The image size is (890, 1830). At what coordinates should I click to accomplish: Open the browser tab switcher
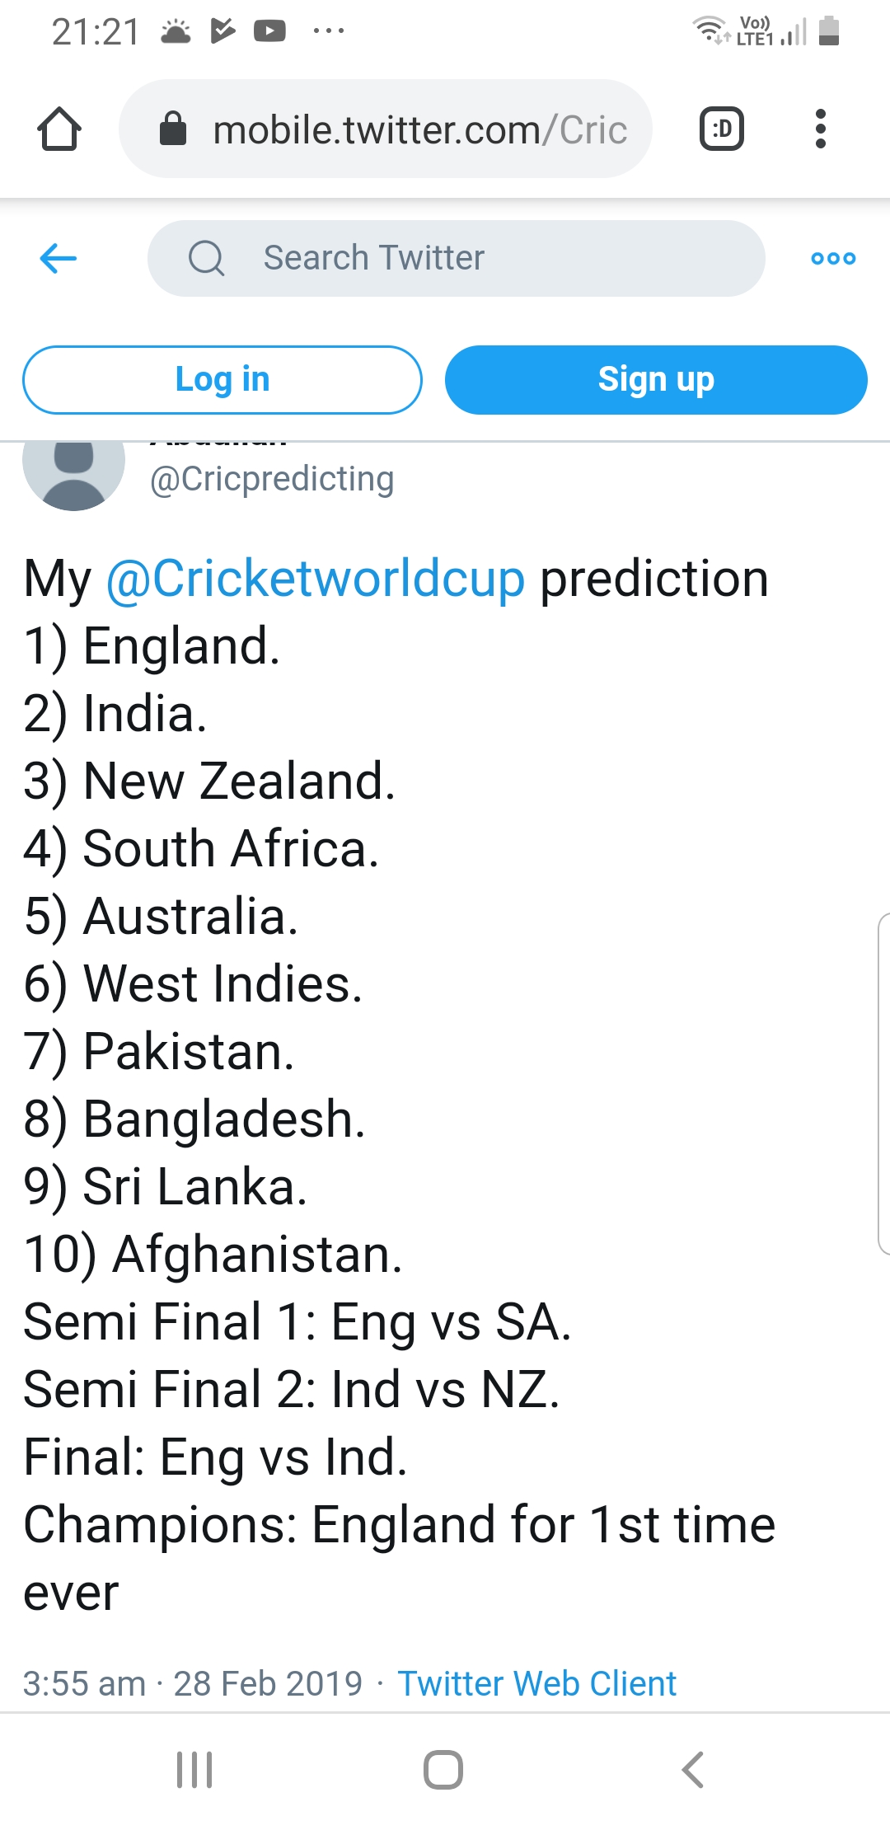click(722, 129)
